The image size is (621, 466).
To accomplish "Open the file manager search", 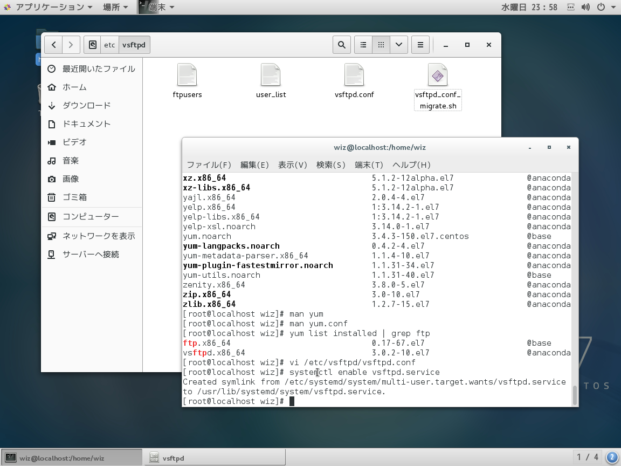I will point(341,45).
